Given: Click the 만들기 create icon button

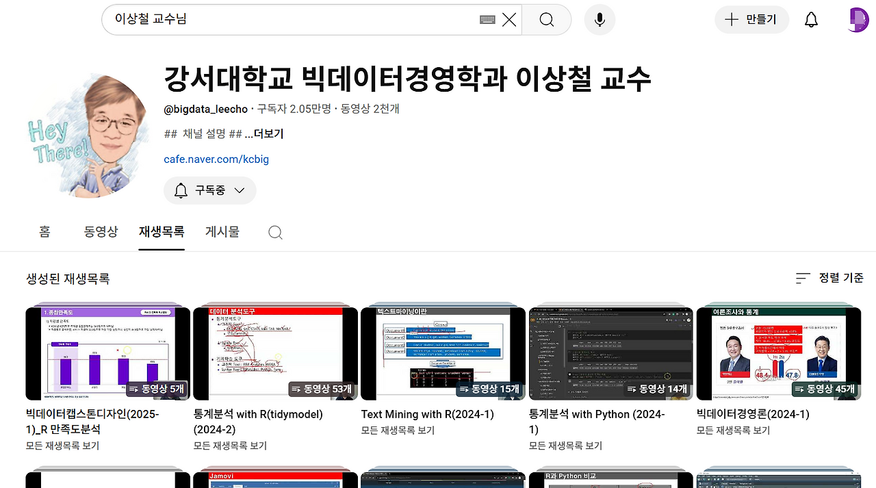Looking at the screenshot, I should pyautogui.click(x=751, y=20).
